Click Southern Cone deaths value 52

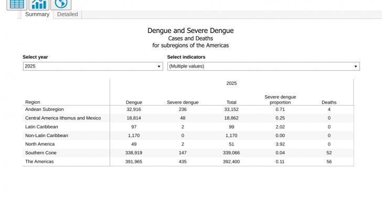[329, 153]
